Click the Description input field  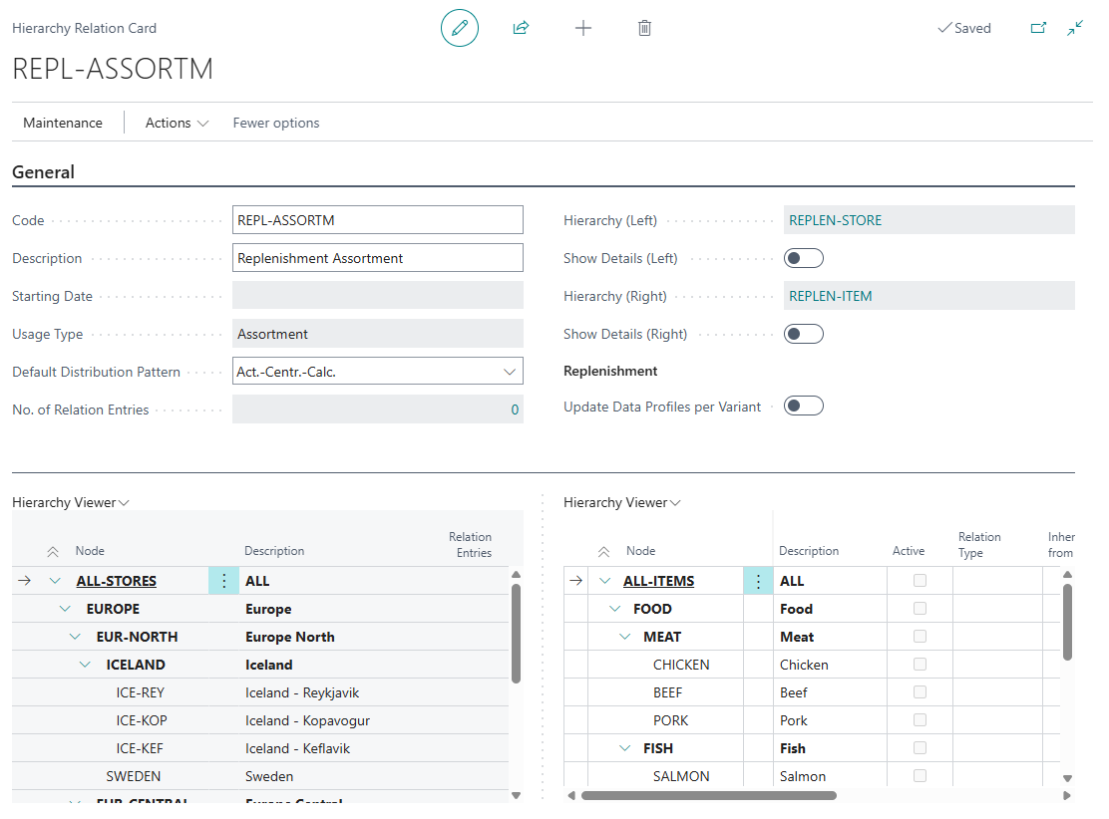[377, 258]
